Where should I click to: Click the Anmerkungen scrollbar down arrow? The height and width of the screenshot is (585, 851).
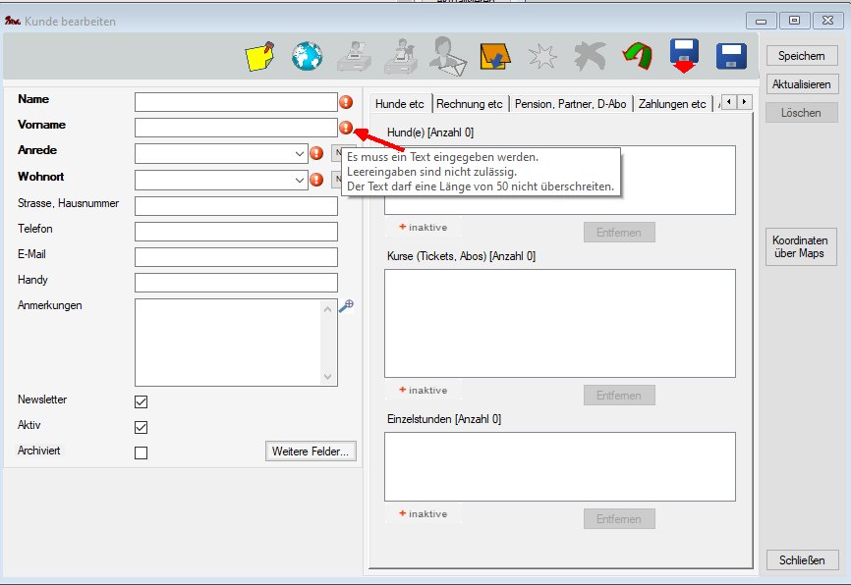tap(329, 376)
